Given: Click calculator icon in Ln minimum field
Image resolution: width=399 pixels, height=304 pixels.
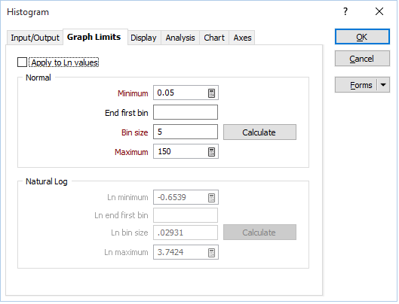Looking at the screenshot, I should 211,198.
